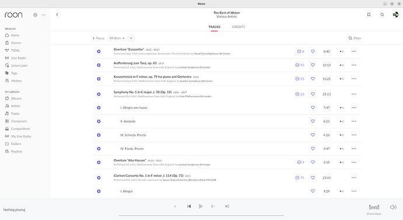Play Overture "Euryanthe" track circle icon
403x220 pixels.
[x=99, y=51]
